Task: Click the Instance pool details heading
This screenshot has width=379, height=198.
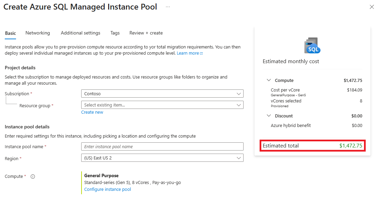Action: (x=27, y=127)
